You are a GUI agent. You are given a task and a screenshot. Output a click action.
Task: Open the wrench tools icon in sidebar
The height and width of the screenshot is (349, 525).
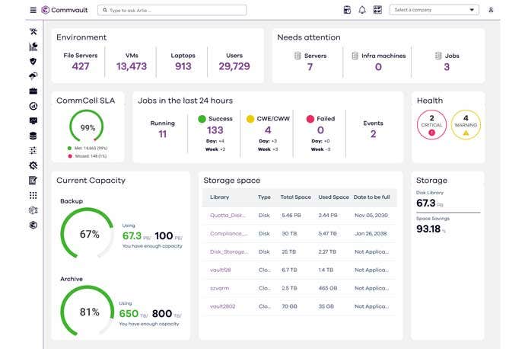tap(33, 32)
